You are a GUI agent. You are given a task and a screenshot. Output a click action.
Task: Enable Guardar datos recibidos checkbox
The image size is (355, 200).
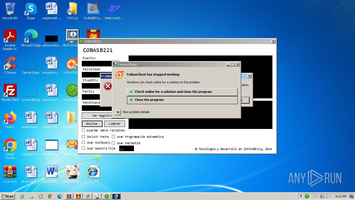coord(83,130)
